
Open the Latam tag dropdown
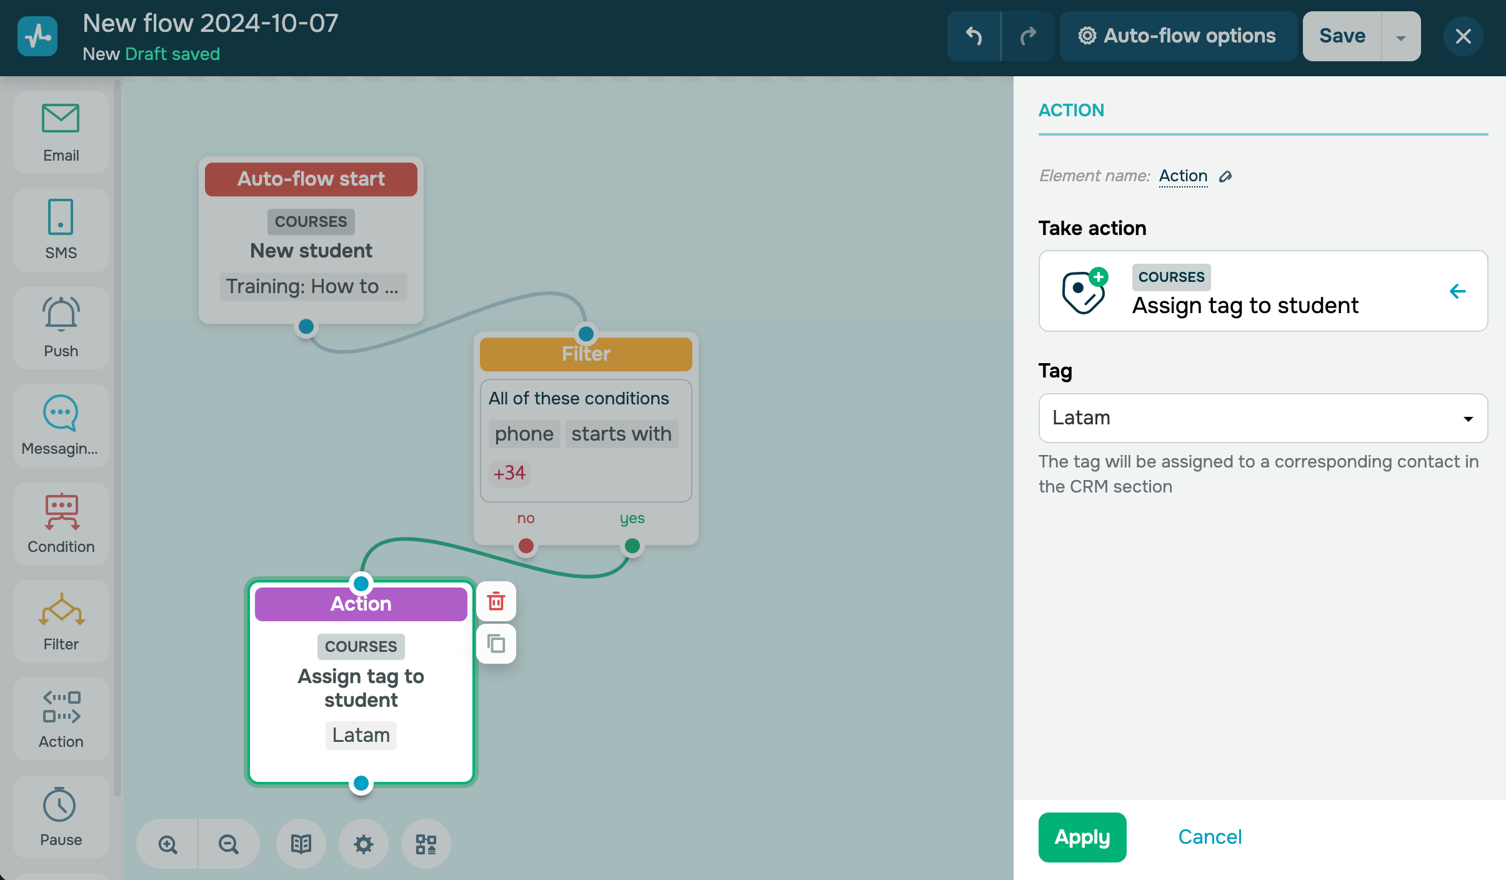tap(1263, 418)
